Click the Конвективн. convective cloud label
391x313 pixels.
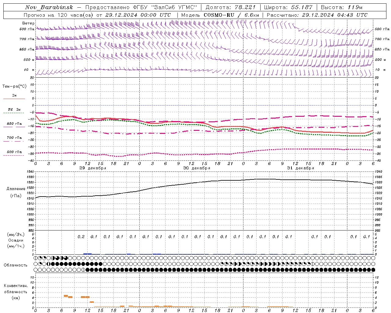16,286
